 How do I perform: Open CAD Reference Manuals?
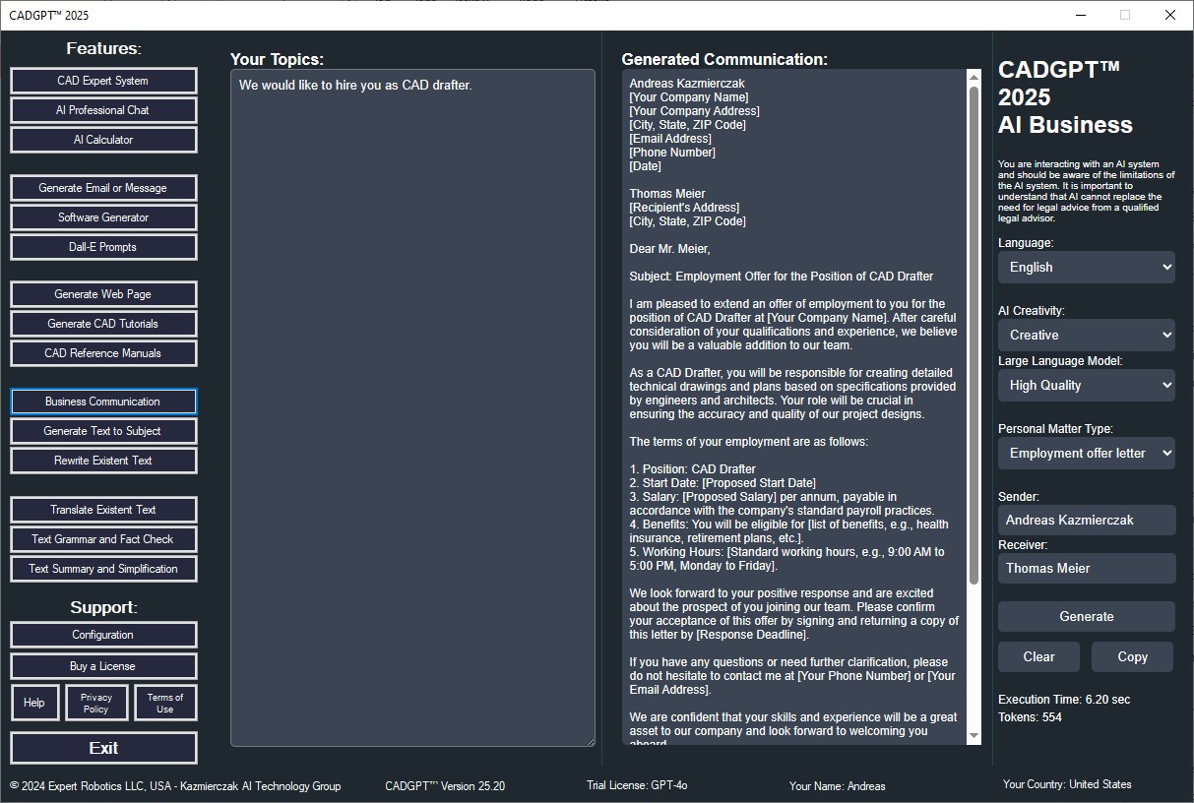103,353
